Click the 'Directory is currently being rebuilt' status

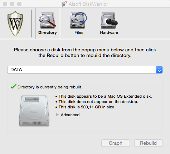tap(50, 87)
